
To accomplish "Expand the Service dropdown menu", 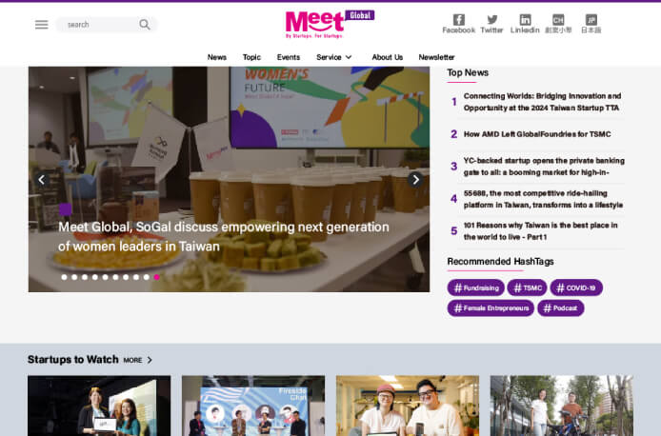I will coord(334,57).
